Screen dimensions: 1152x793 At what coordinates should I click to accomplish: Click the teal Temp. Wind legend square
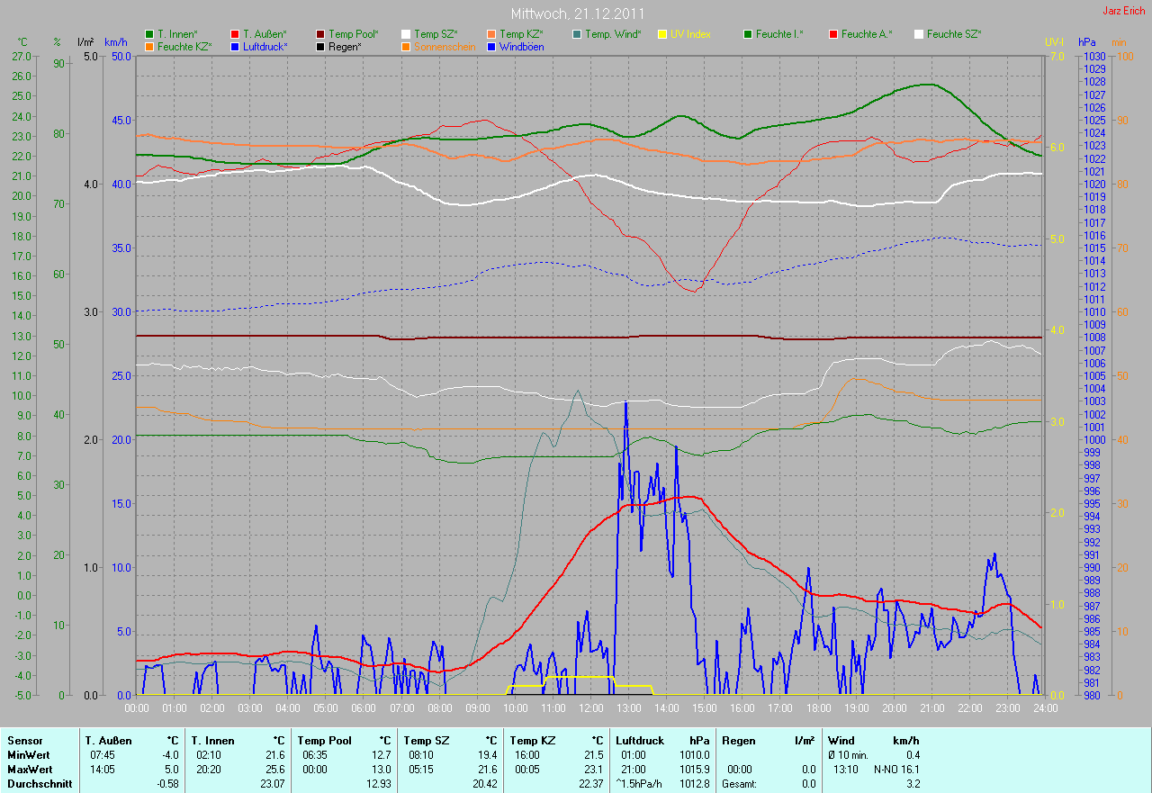(577, 34)
